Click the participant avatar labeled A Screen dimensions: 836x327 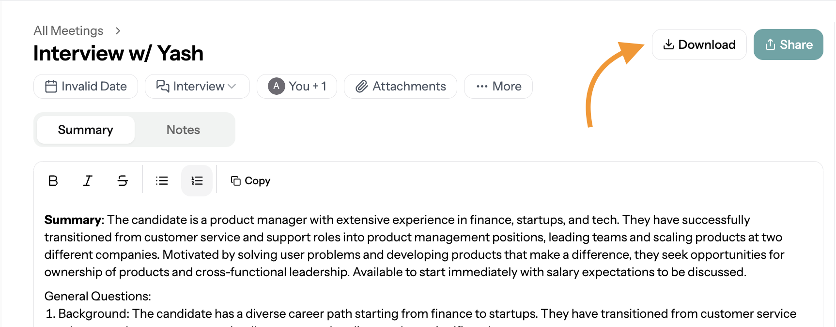[x=276, y=86]
